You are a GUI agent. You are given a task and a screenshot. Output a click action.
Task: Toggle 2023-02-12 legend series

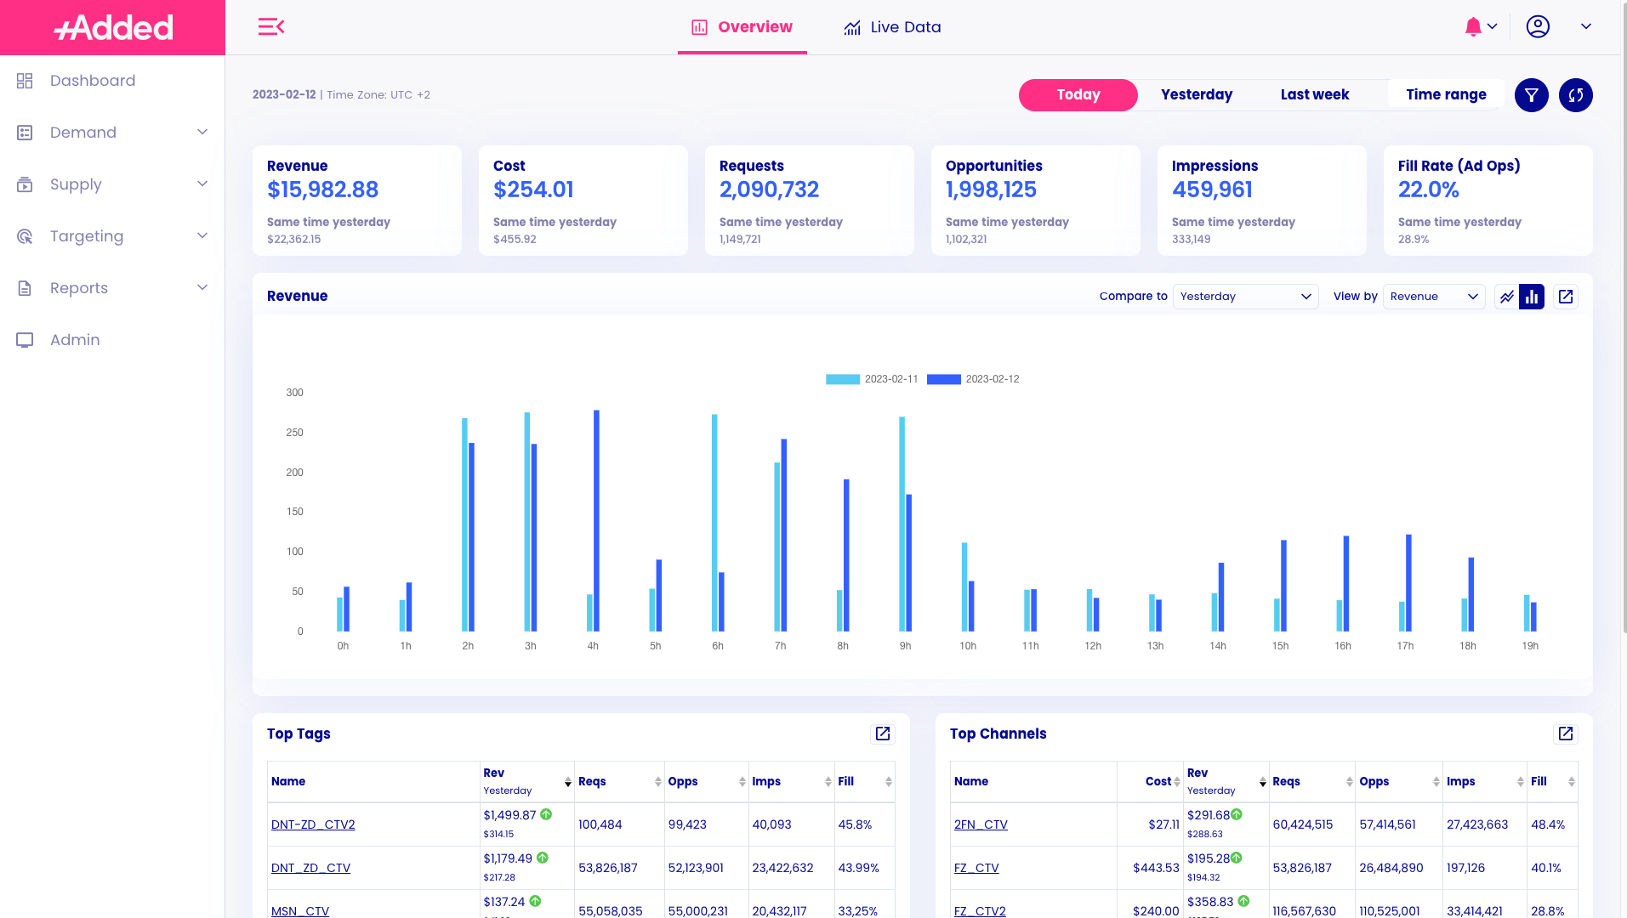(973, 379)
